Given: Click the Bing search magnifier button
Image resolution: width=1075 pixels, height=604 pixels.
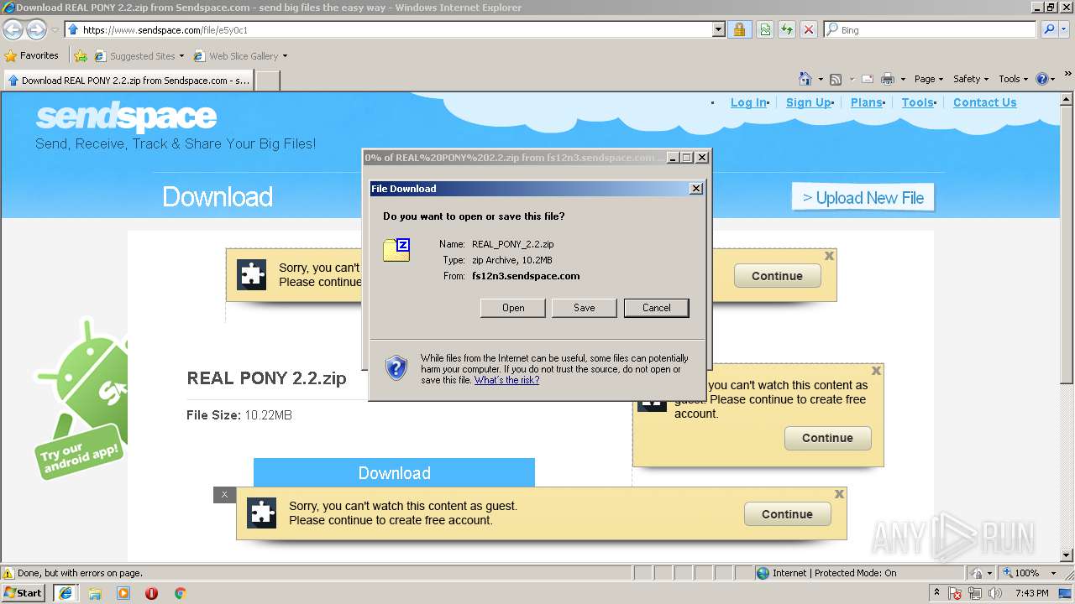Looking at the screenshot, I should click(x=1049, y=29).
